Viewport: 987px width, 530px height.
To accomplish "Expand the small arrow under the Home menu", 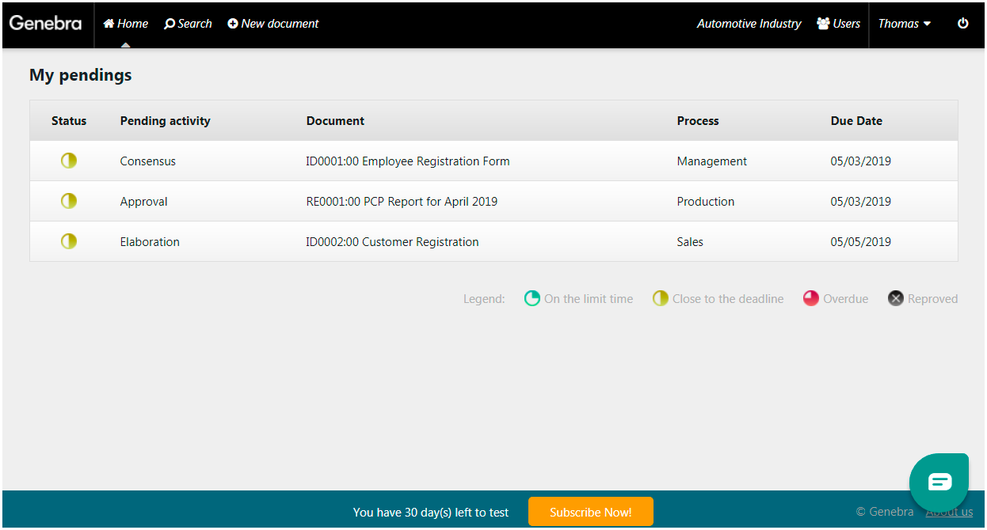I will click(x=124, y=45).
